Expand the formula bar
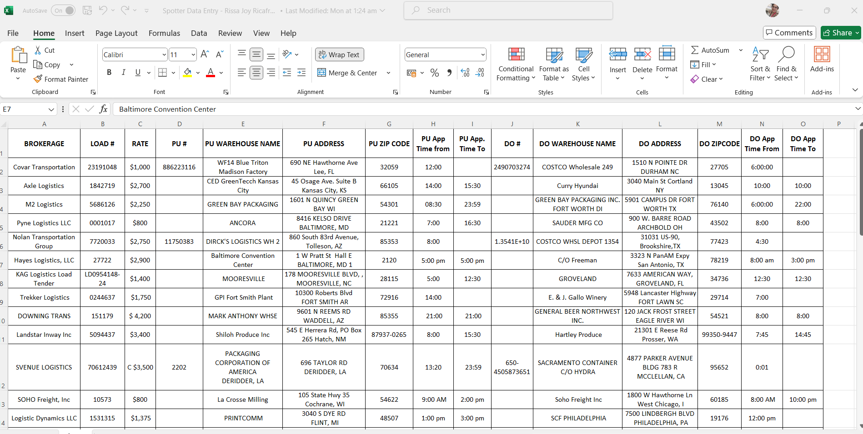Screen dimensions: 863x434 858,108
